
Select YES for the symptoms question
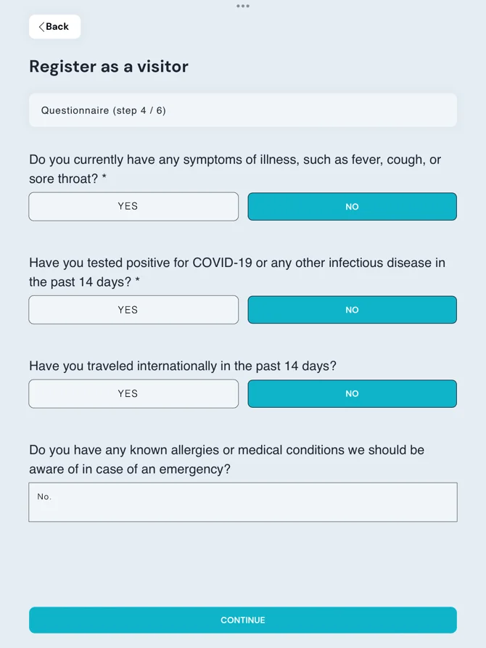point(133,206)
